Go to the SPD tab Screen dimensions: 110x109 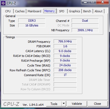62,11
